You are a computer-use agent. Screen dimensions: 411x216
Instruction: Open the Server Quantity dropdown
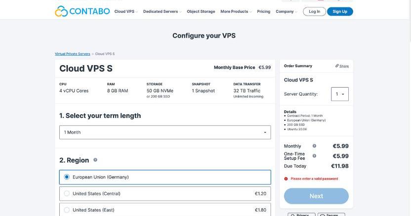click(339, 94)
